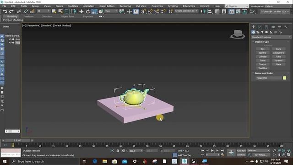
Task: Click the time slider 0 / 100 handle
Action: point(17,140)
